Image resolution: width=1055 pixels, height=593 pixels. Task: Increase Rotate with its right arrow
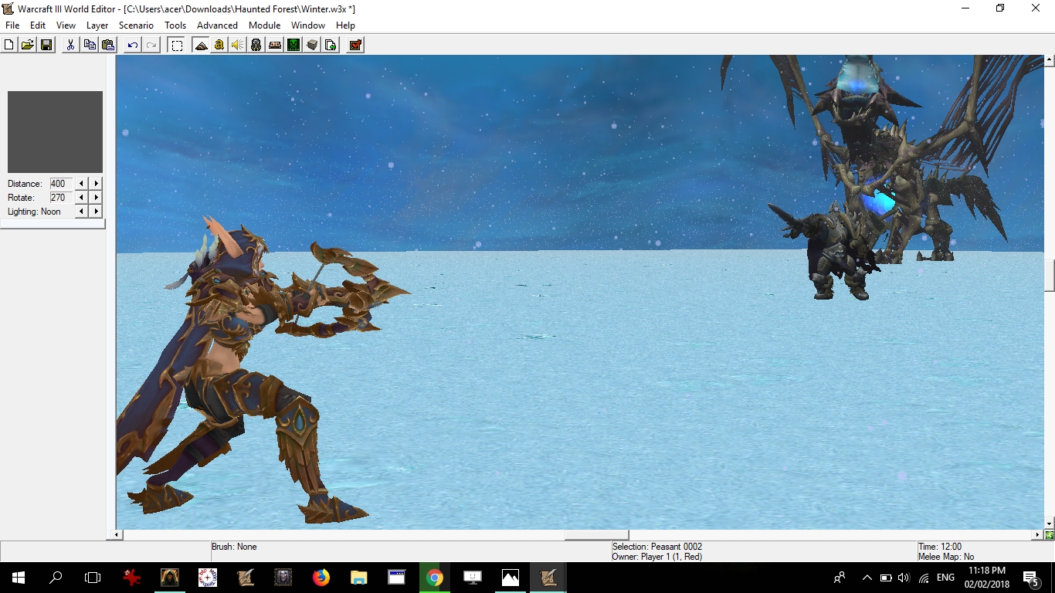96,198
